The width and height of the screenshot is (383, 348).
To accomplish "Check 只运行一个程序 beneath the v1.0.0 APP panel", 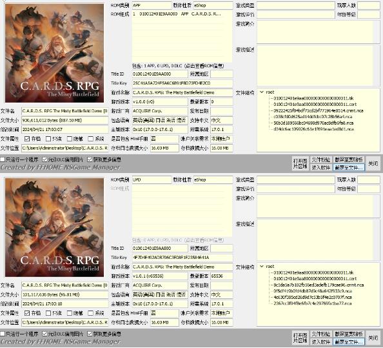I will point(3,159).
